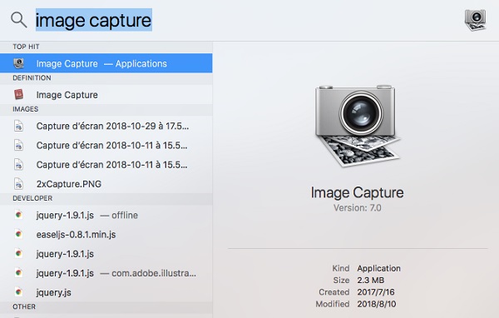Click the DEFINITION section header
This screenshot has width=499, height=318.
32,77
